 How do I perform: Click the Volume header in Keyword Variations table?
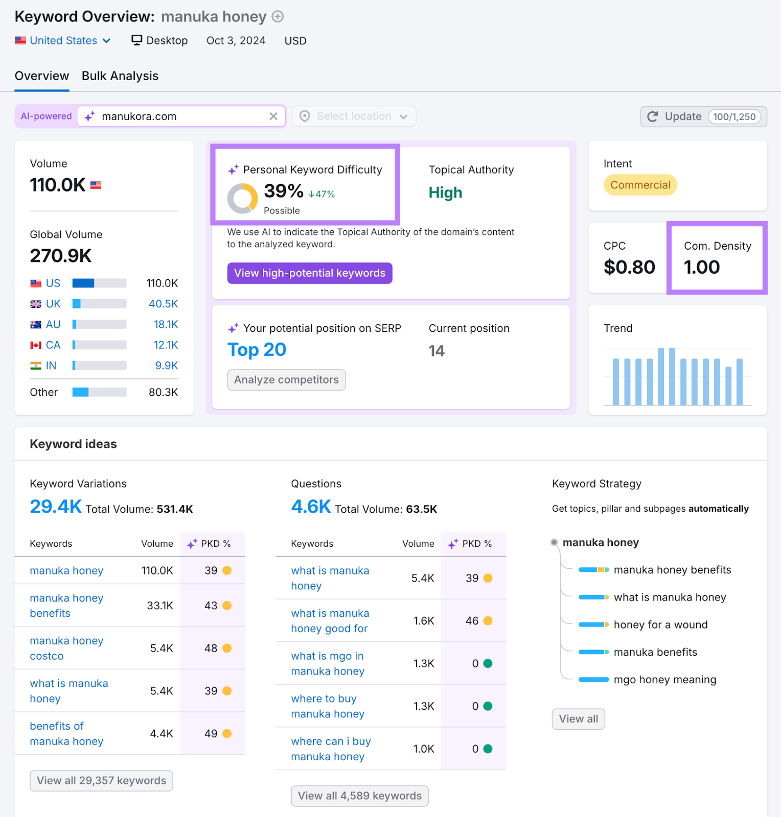[x=157, y=544]
